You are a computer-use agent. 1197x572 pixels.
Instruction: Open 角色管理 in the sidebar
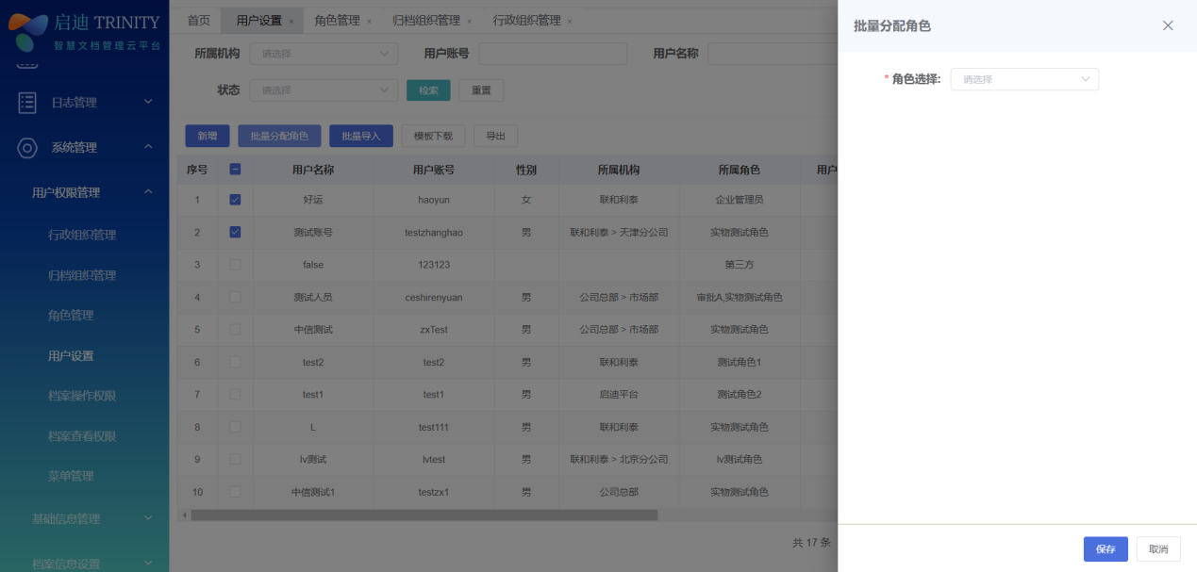[71, 316]
